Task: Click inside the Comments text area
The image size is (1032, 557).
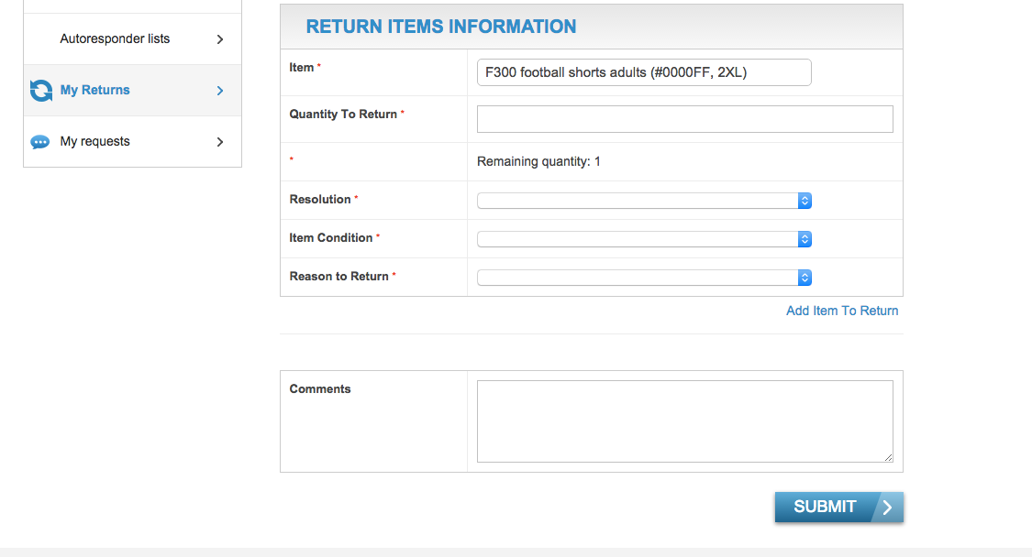Action: [684, 421]
